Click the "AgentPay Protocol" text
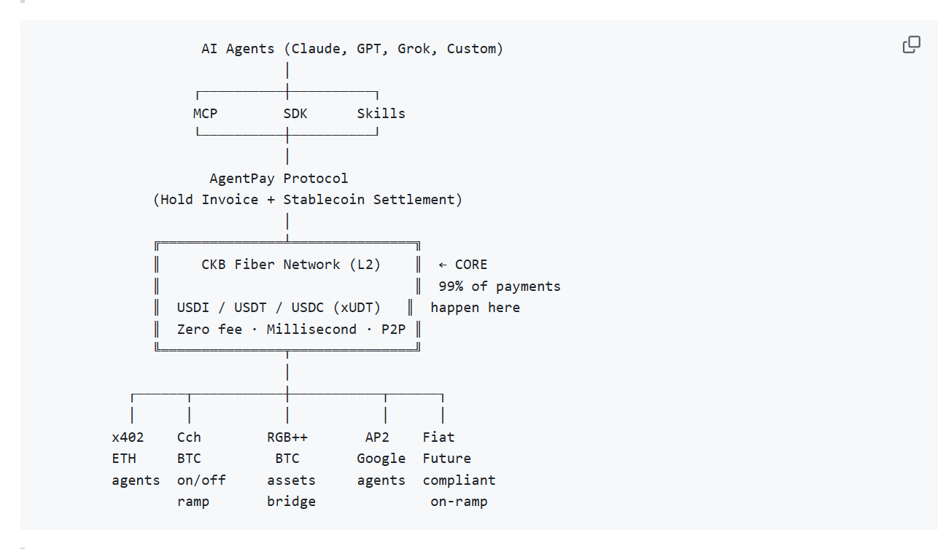Viewport: 943px width, 549px height. point(279,179)
